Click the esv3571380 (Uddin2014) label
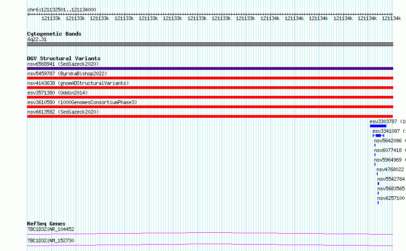Viewport: 406px width, 251px height. [x=57, y=93]
